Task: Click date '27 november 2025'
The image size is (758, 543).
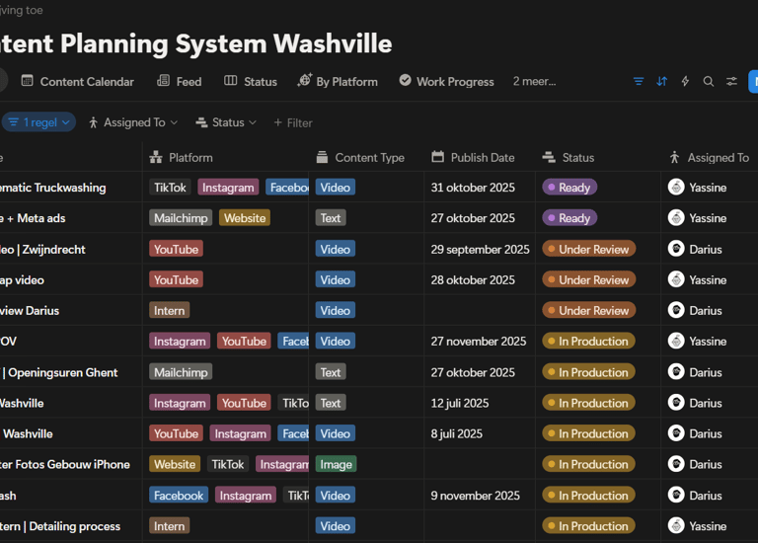Action: point(479,342)
